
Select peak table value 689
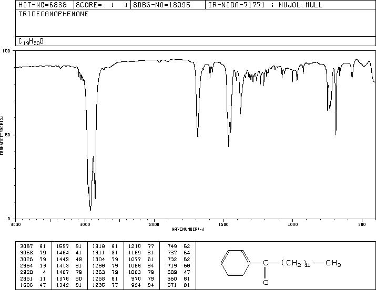pos(172,272)
